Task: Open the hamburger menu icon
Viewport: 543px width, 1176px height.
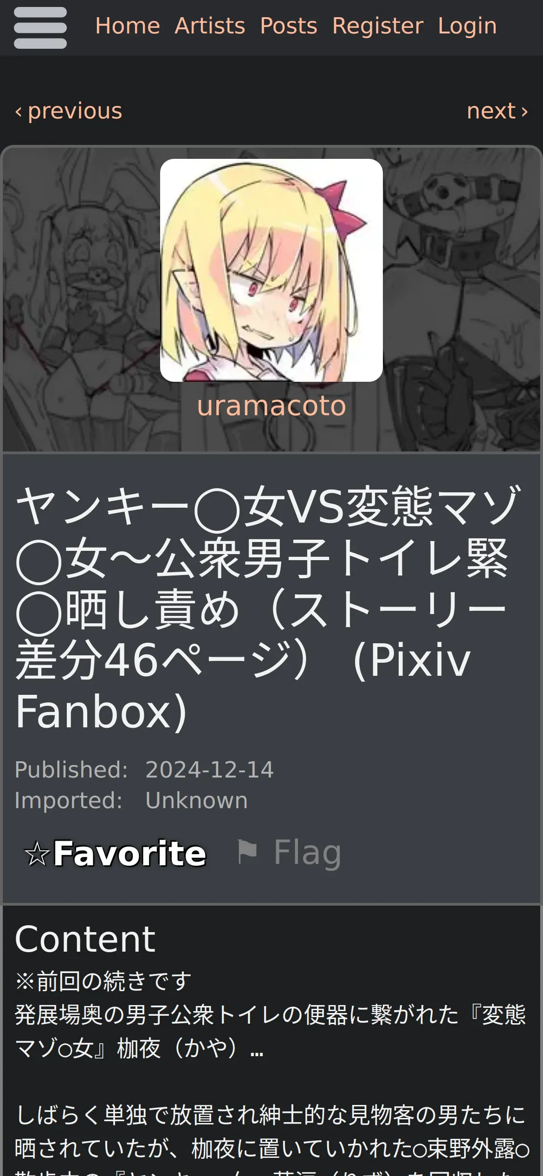Action: tap(40, 28)
